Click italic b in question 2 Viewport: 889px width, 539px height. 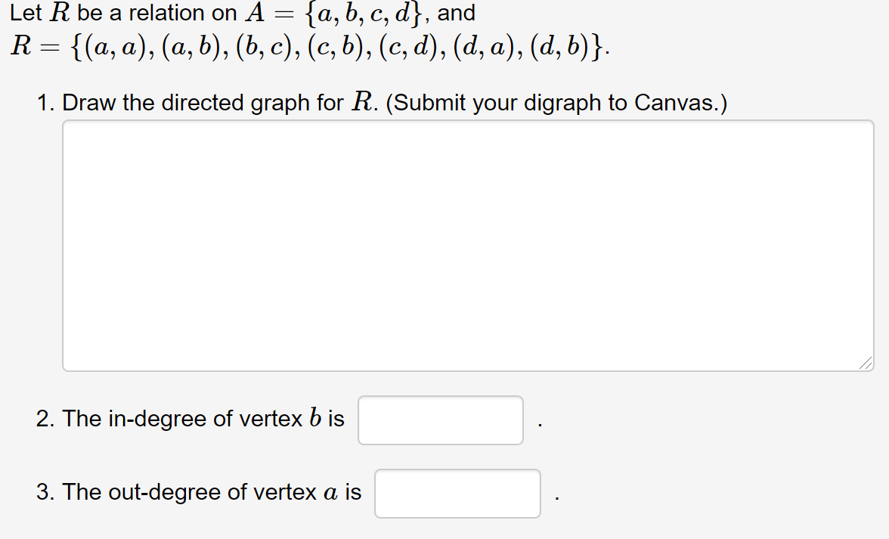(x=314, y=418)
